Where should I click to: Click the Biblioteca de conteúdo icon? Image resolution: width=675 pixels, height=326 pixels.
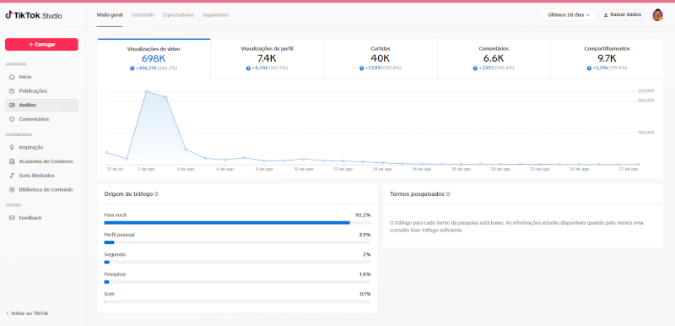(12, 189)
